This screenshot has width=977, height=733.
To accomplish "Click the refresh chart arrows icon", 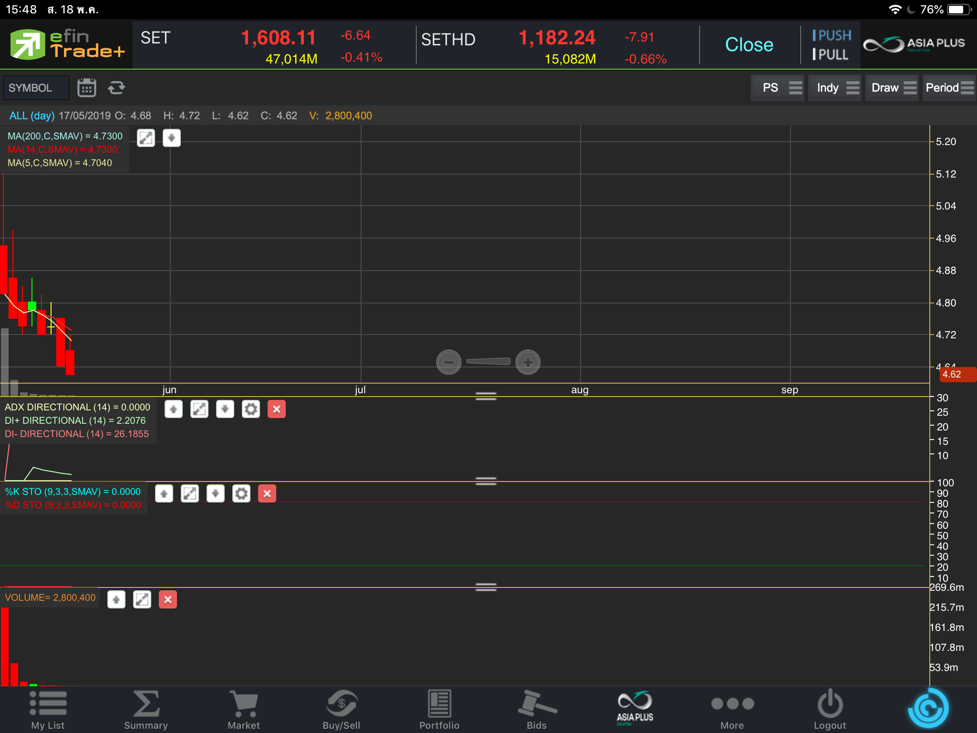I will click(116, 88).
